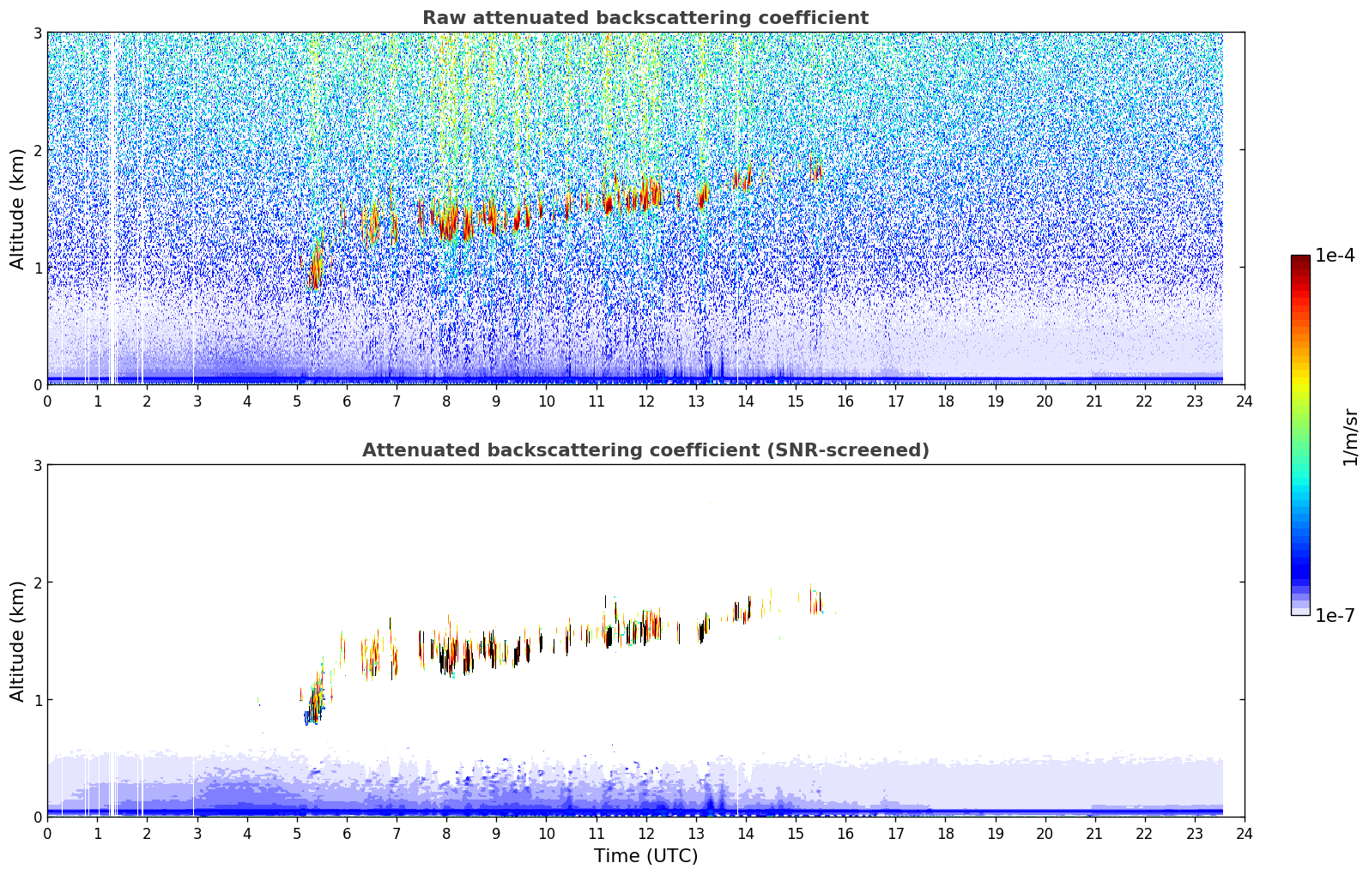Click the bottom plot's "Altitude (km)" axis label
The image size is (1369, 875).
tap(18, 641)
